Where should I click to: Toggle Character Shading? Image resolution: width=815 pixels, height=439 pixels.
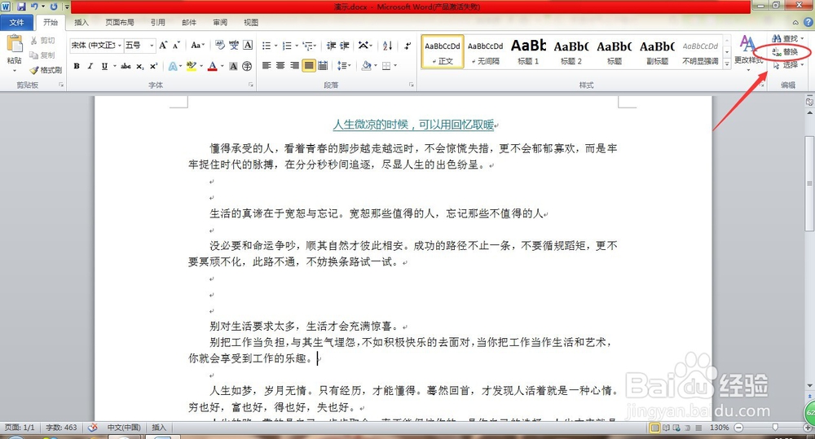(x=233, y=66)
